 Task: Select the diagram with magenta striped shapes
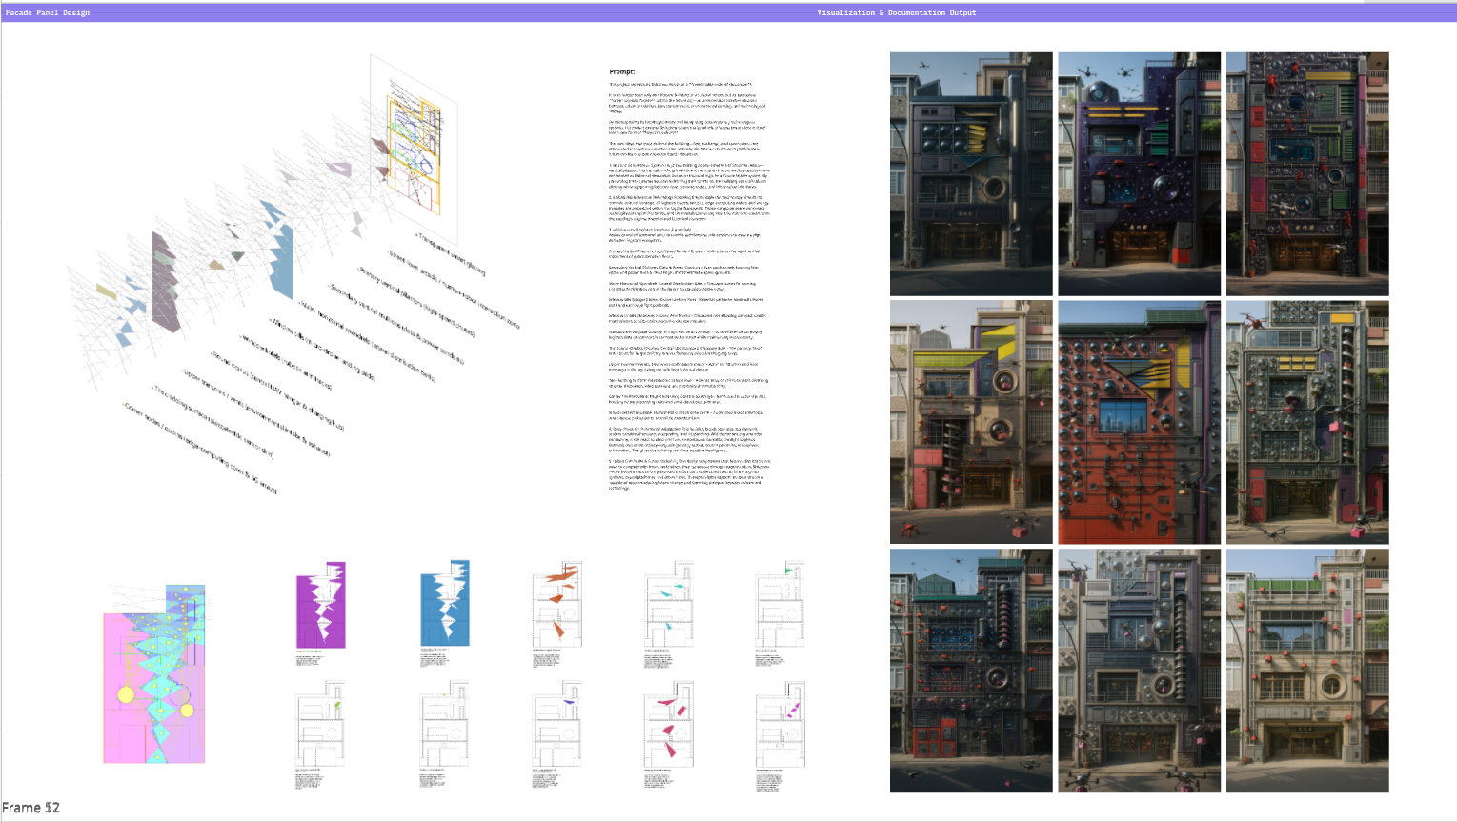[780, 724]
